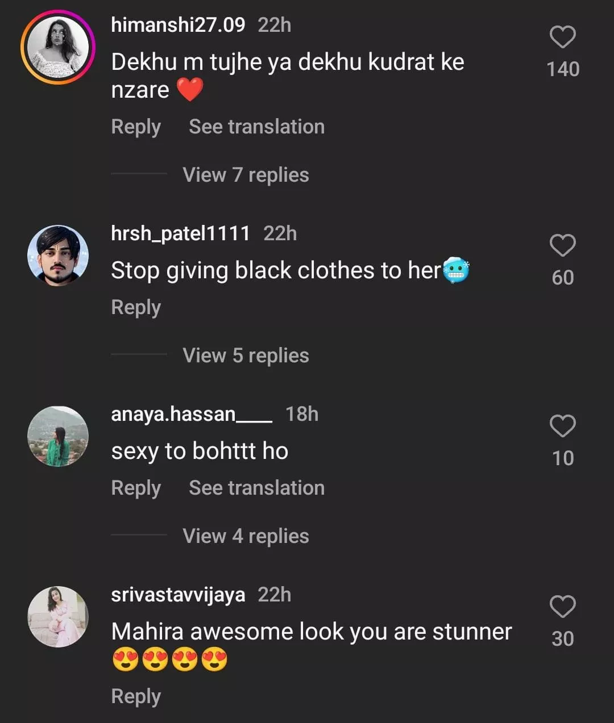614x723 pixels.
Task: Expand View 7 replies thread
Action: point(246,175)
